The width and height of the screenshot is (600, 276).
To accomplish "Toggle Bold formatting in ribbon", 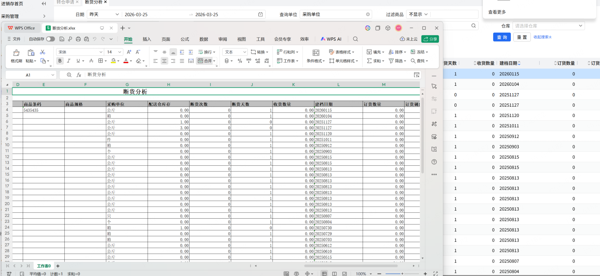I will point(60,61).
